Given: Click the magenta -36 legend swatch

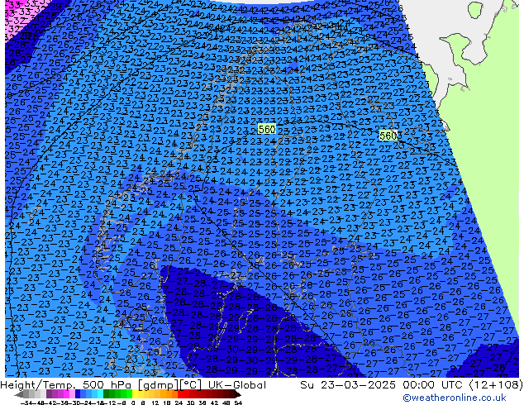Looking at the screenshot, I should [x=66, y=394].
